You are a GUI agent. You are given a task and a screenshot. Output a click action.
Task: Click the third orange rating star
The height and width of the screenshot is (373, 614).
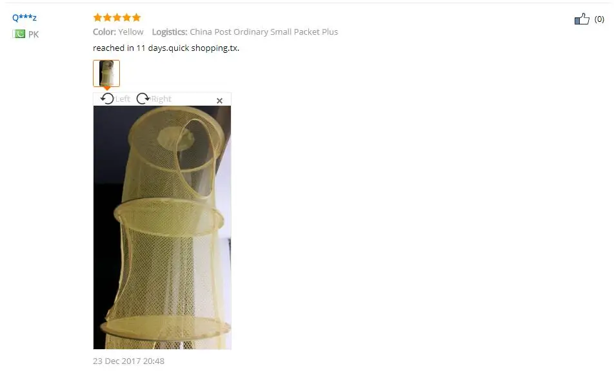[117, 17]
